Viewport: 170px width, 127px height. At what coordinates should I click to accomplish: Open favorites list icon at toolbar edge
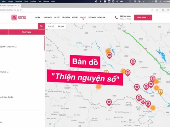pyautogui.click(x=168, y=10)
